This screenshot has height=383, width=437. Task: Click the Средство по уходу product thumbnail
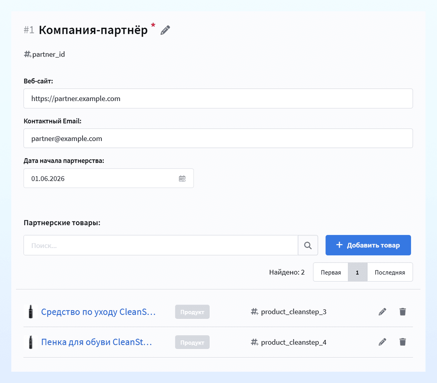(x=31, y=312)
